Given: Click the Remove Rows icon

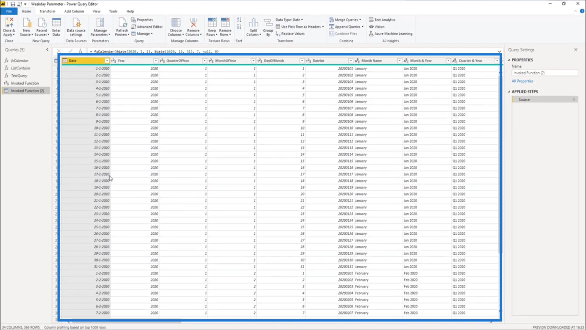Looking at the screenshot, I should [225, 22].
